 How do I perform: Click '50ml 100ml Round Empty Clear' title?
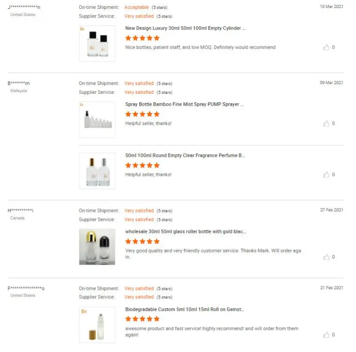(x=185, y=155)
